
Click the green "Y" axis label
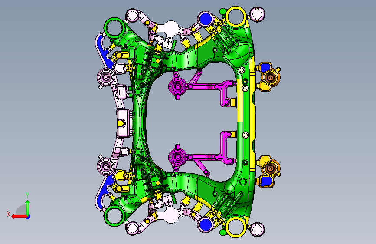pyautogui.click(x=27, y=195)
